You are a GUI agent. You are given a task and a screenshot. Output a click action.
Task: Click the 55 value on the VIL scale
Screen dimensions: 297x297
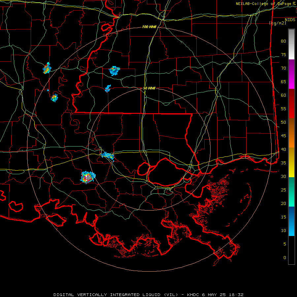pyautogui.click(x=283, y=109)
